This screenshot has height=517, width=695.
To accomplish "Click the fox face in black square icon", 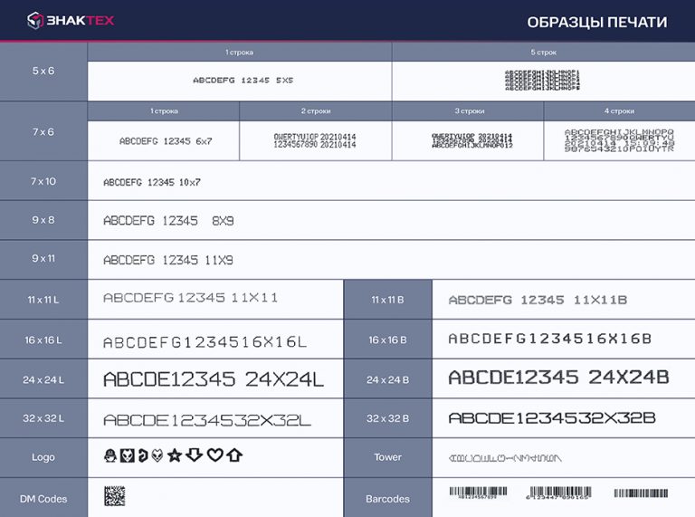I will coord(128,455).
